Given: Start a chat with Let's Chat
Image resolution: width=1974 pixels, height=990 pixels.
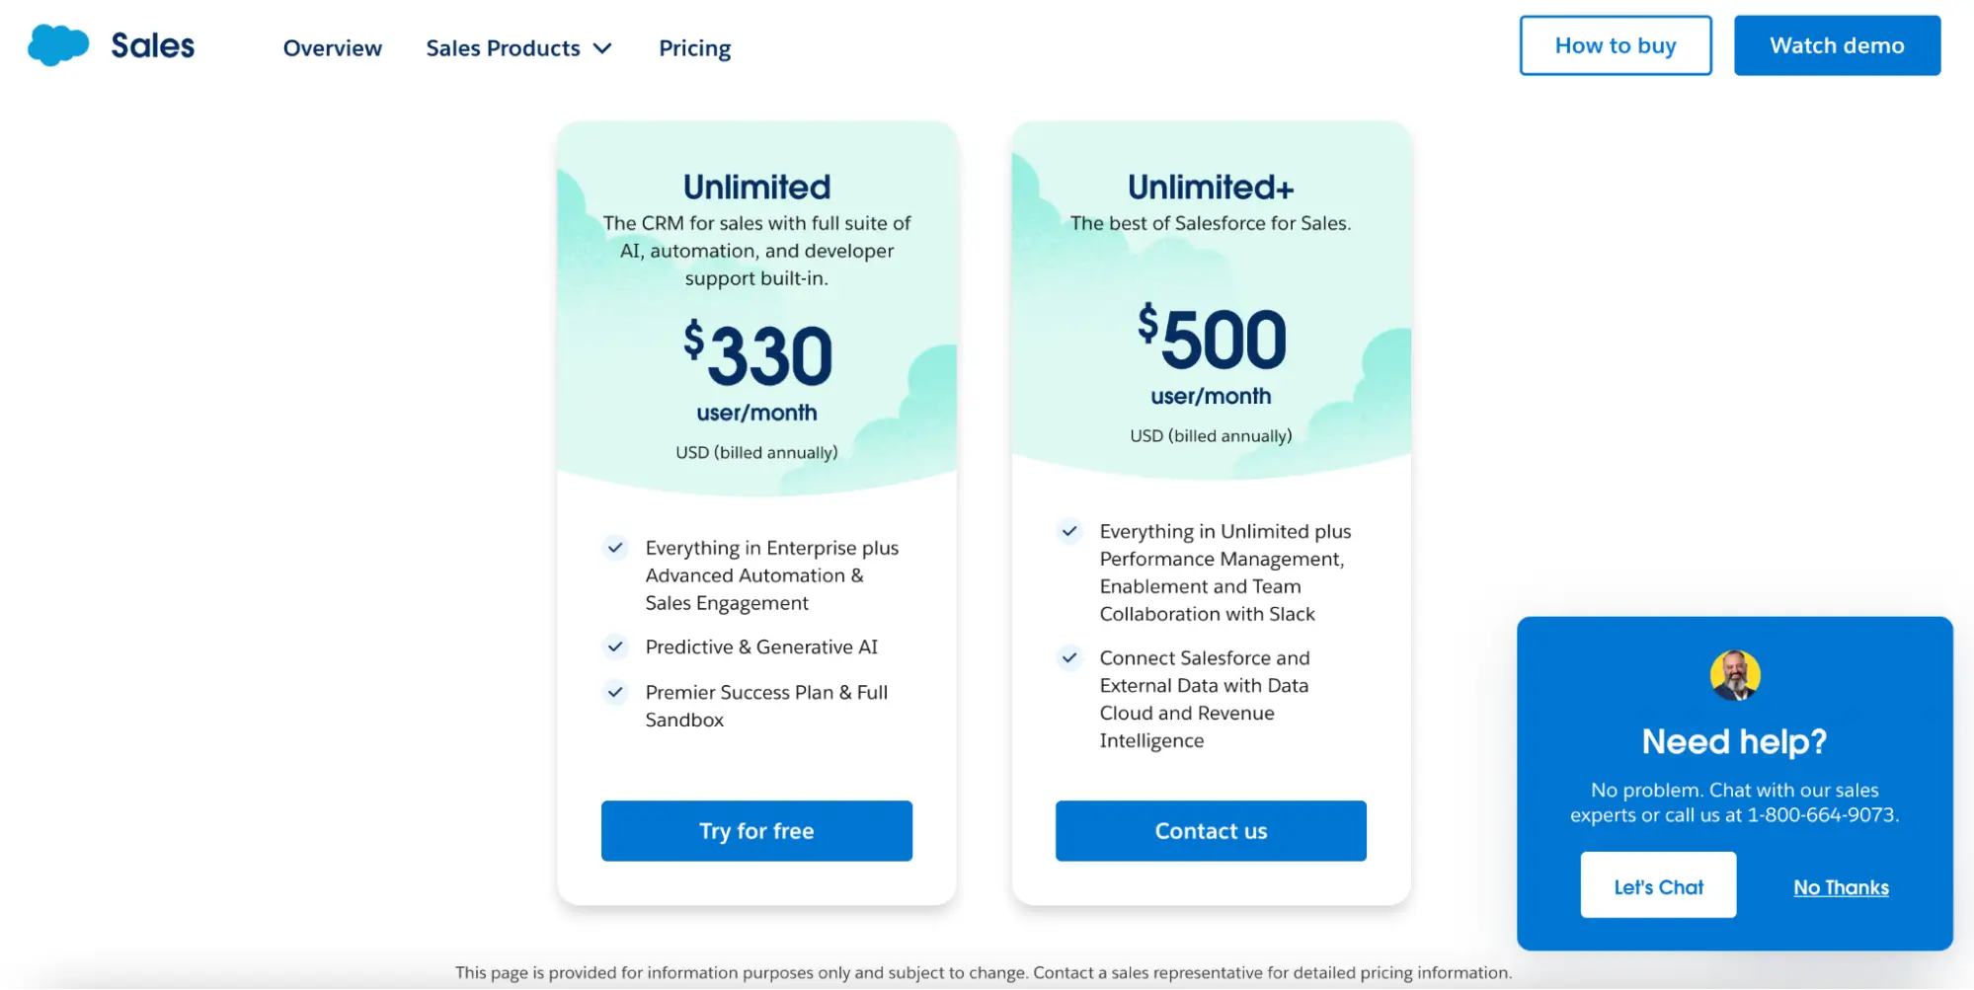Looking at the screenshot, I should coord(1658,886).
